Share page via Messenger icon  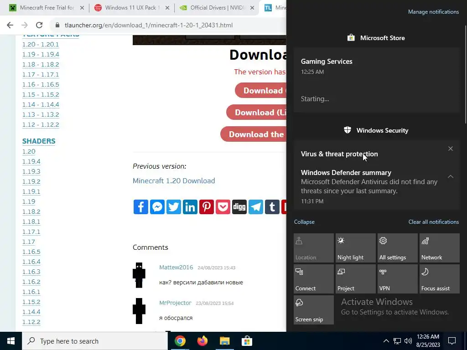(157, 207)
